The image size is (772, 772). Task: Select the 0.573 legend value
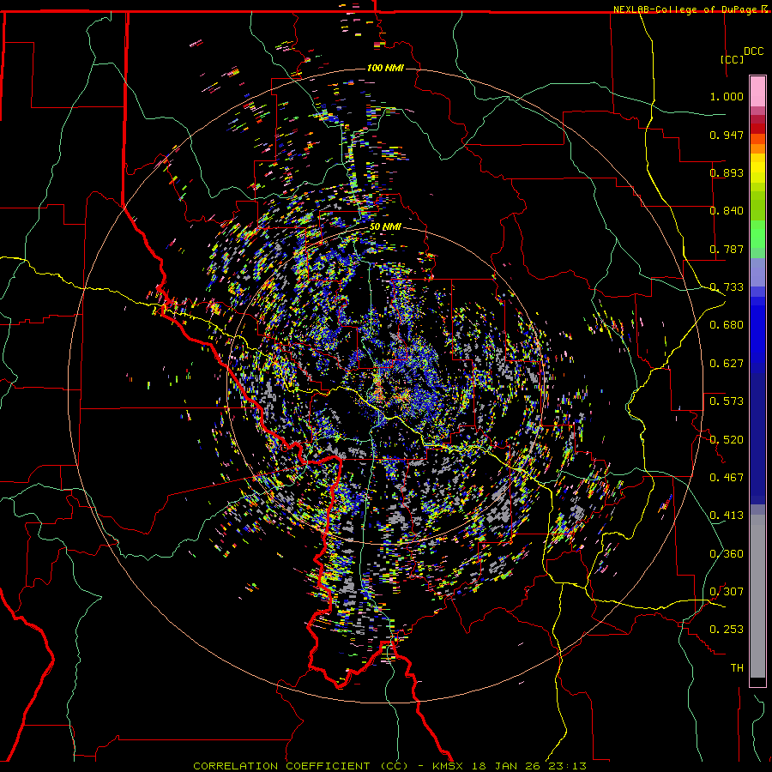tap(727, 401)
